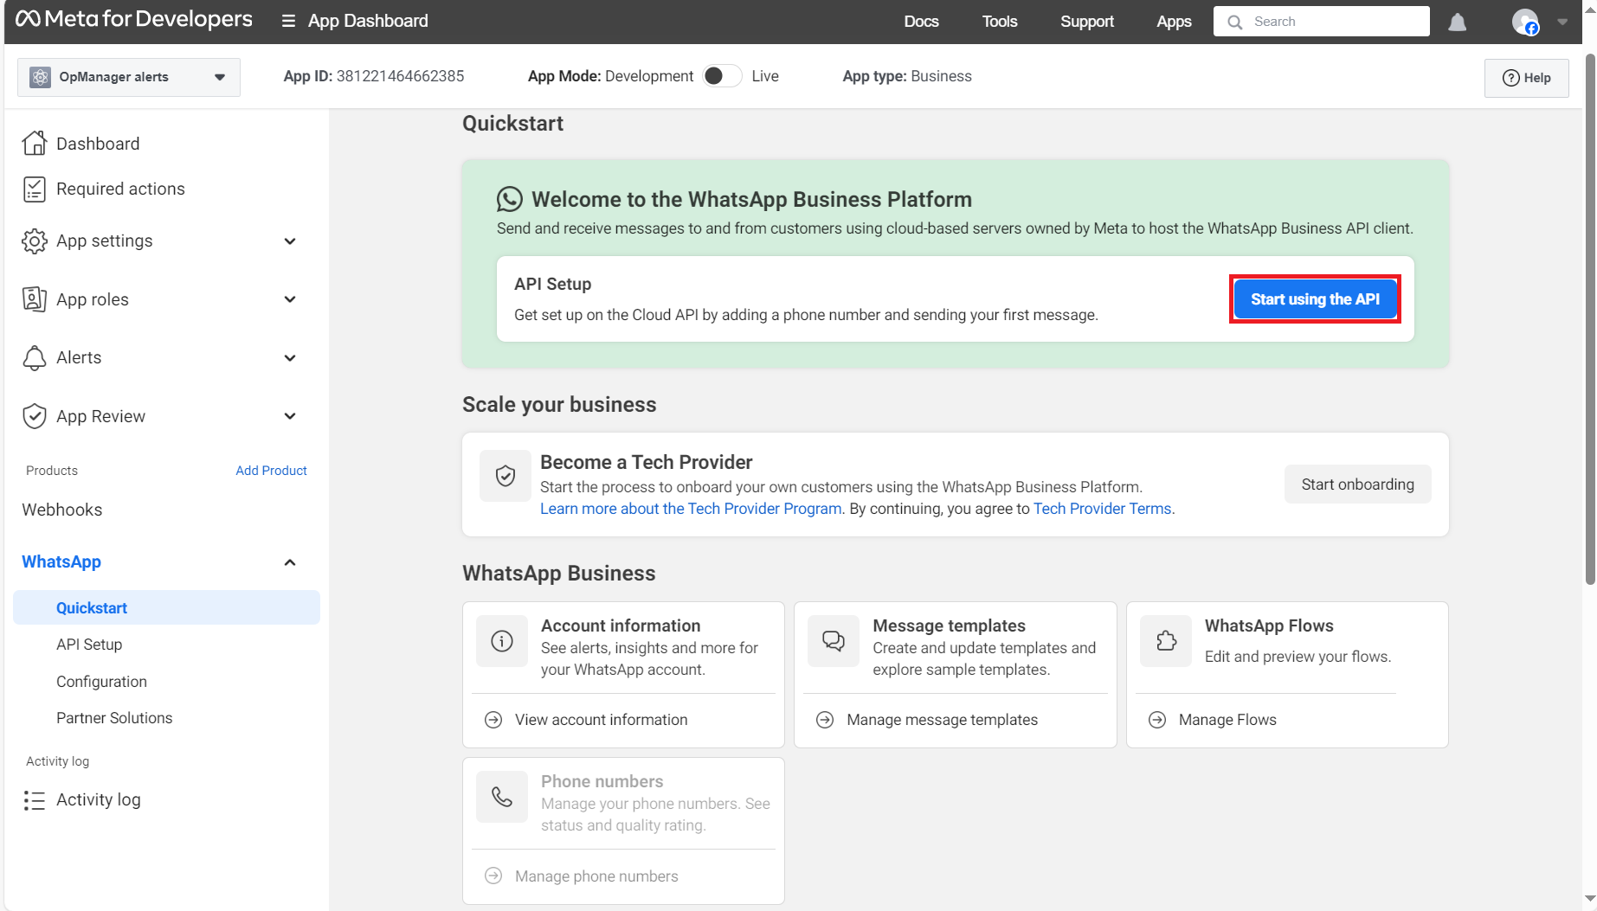Expand the App Review section
The height and width of the screenshot is (911, 1597).
point(290,416)
